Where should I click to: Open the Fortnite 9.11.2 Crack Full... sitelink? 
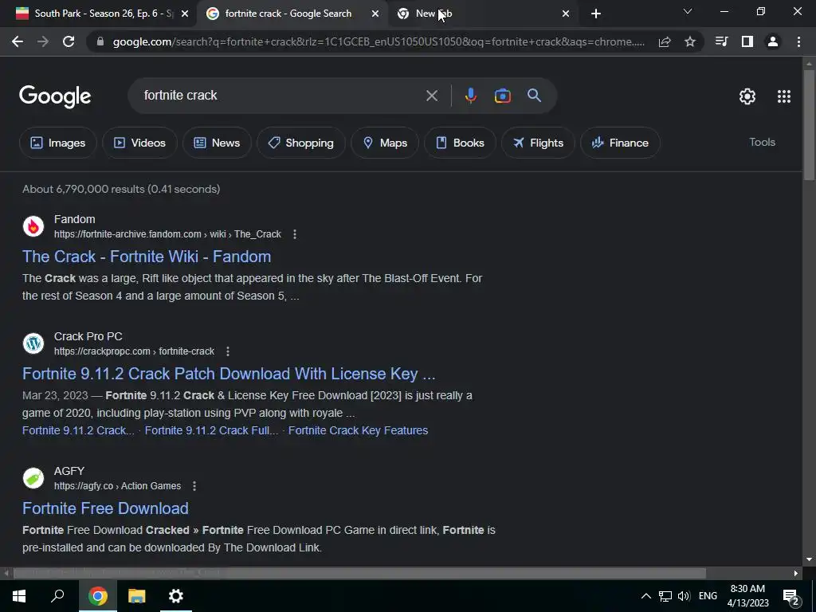[x=211, y=430]
